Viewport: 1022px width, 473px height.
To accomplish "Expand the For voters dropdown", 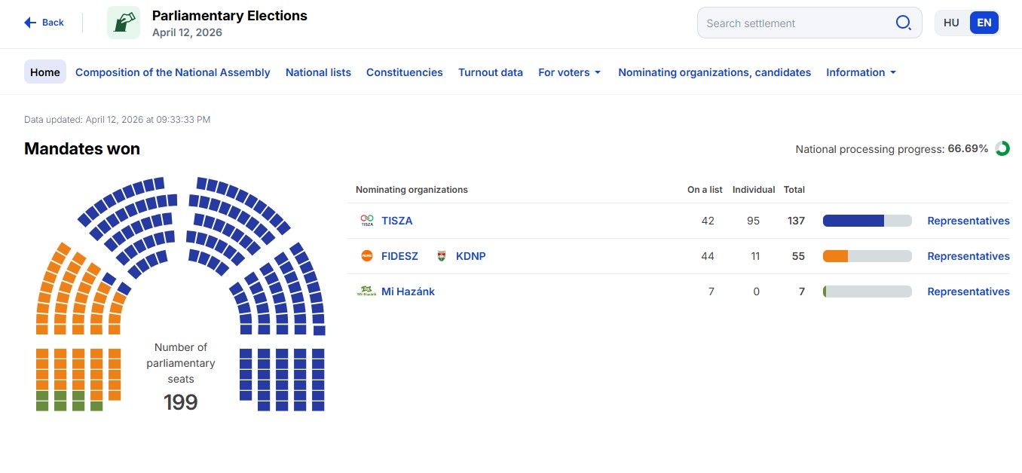I will click(x=569, y=72).
